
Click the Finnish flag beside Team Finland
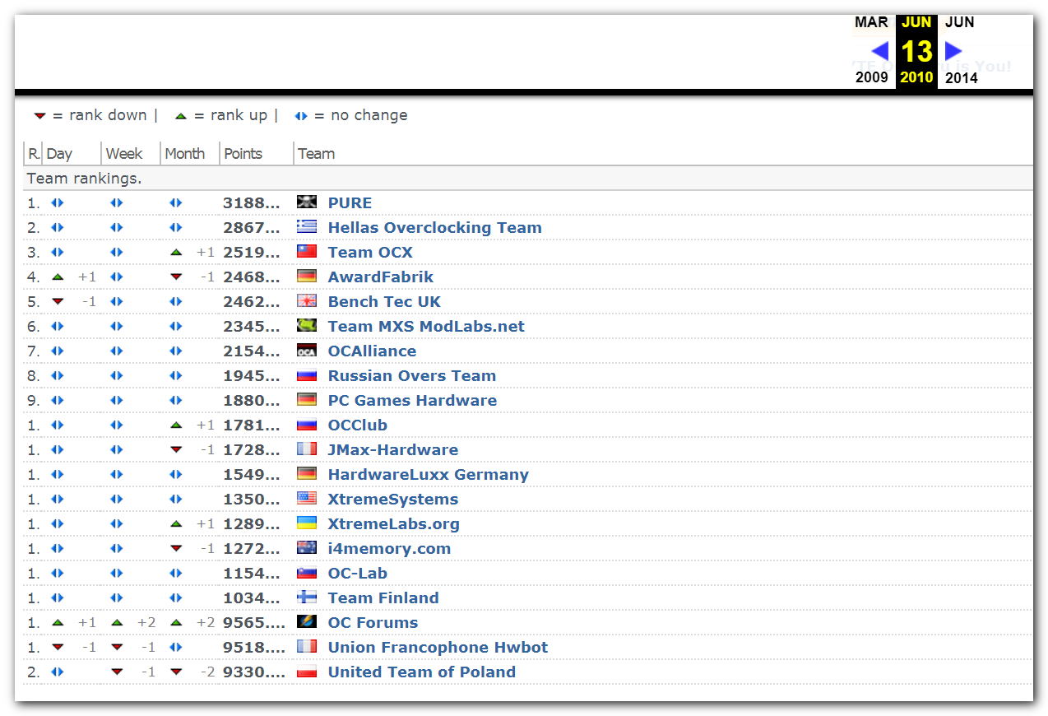tap(306, 597)
